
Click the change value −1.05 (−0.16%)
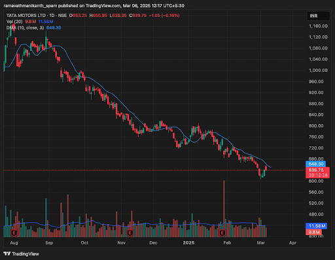tap(164, 16)
